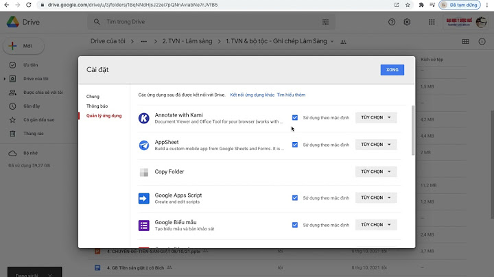Open TÙY CHỌN dropdown for Copy Folder
Viewport: 494px width, 277px height.
pos(376,171)
